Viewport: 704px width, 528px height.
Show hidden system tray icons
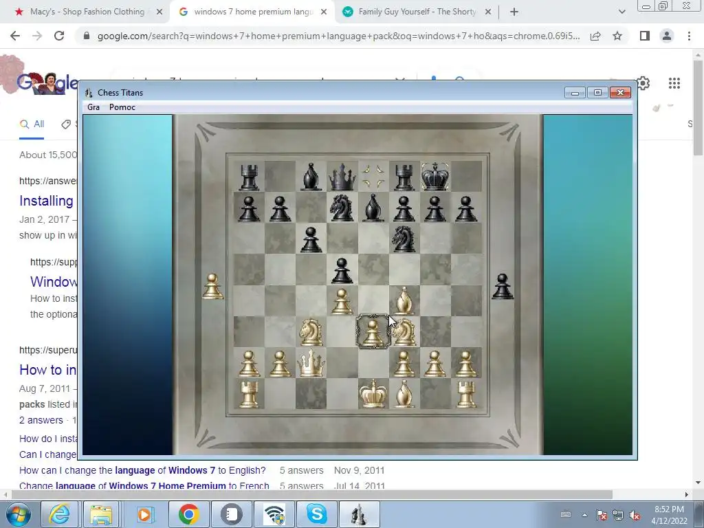coord(584,515)
